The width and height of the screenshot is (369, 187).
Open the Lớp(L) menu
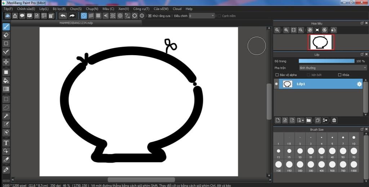coord(44,9)
